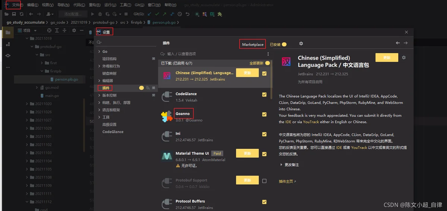This screenshot has height=211, width=447.
Task: Run the project with play icon
Action: (93, 14)
